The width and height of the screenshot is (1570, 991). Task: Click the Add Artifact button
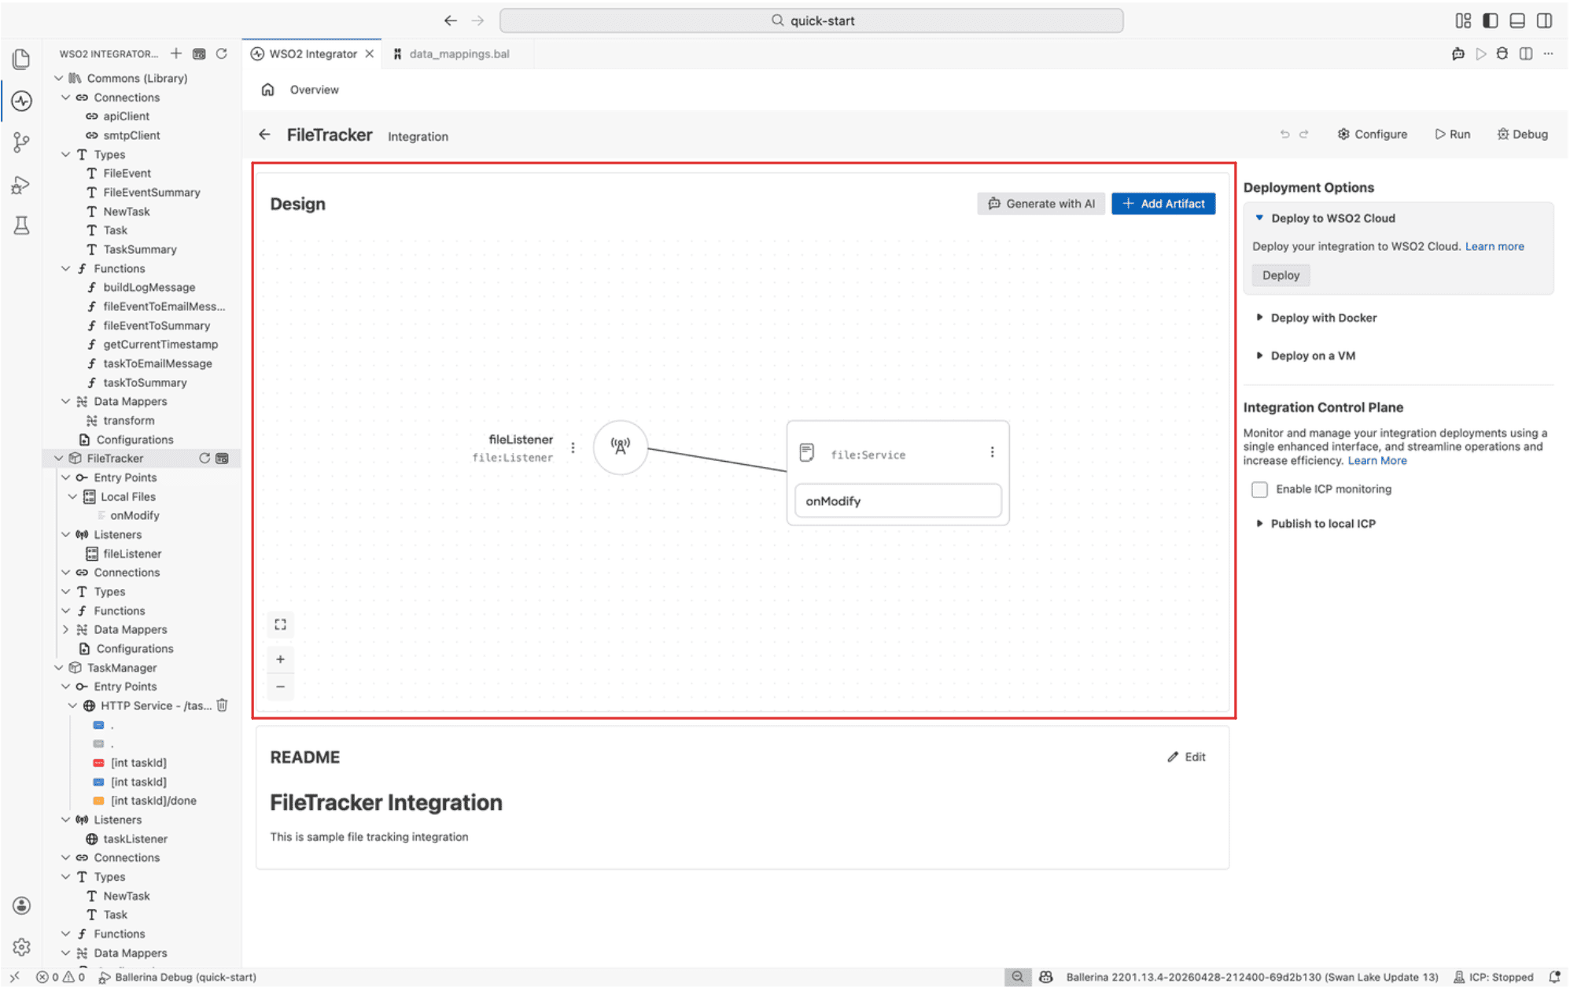point(1163,204)
